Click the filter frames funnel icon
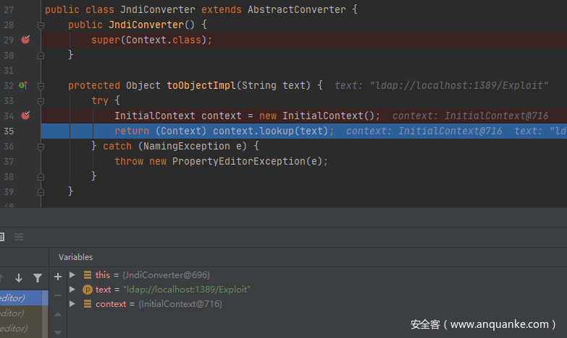The width and height of the screenshot is (567, 338). 38,277
